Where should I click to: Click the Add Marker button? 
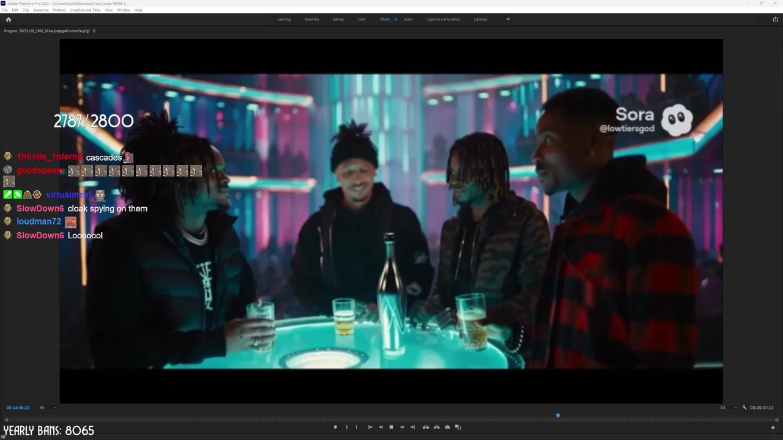click(x=335, y=427)
